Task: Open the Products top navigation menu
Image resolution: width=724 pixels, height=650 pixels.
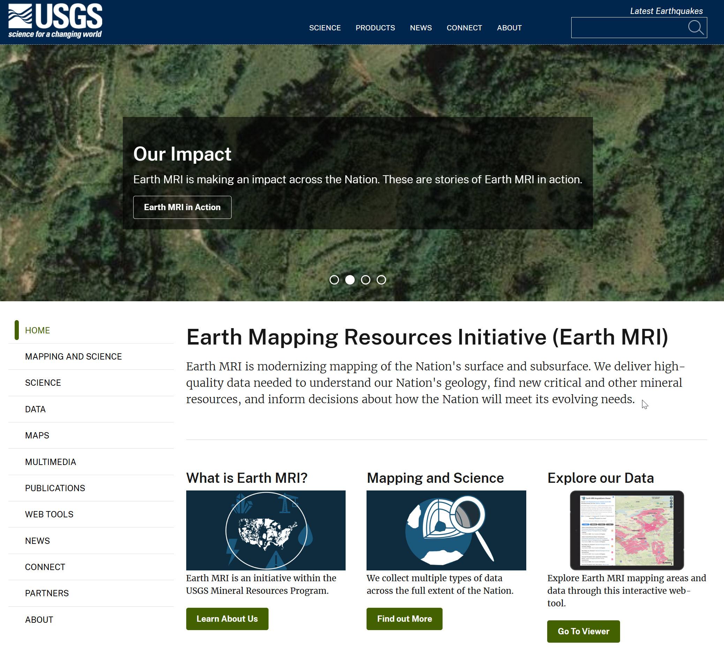Action: coord(375,28)
